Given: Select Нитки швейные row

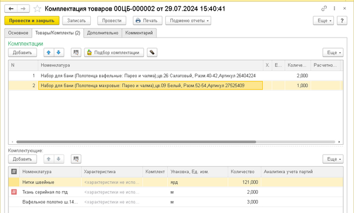Looking at the screenshot, I should click(x=176, y=182).
